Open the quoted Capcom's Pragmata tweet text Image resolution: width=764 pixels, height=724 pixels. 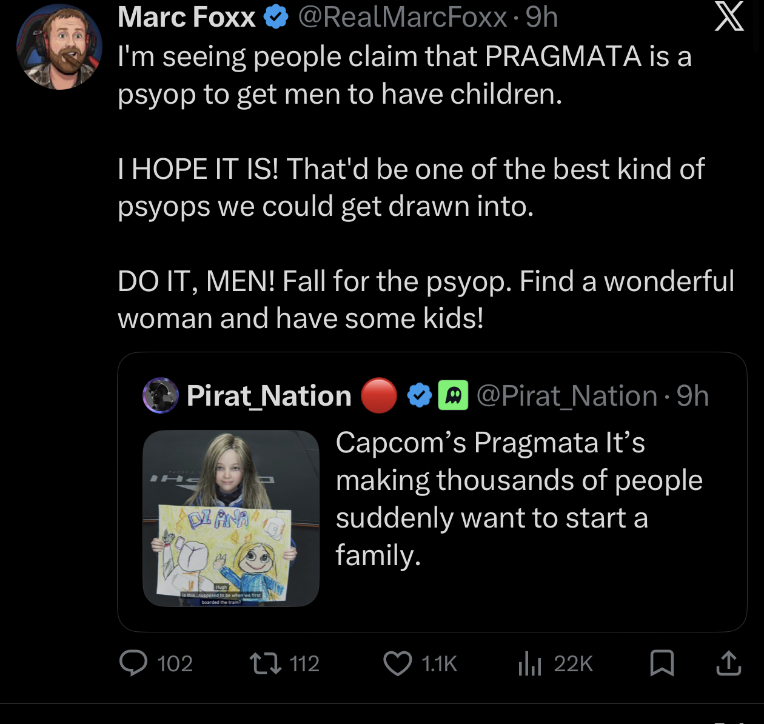click(518, 498)
